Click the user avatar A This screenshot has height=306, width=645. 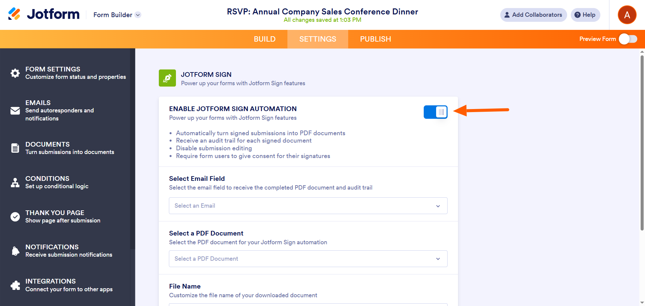(x=627, y=15)
